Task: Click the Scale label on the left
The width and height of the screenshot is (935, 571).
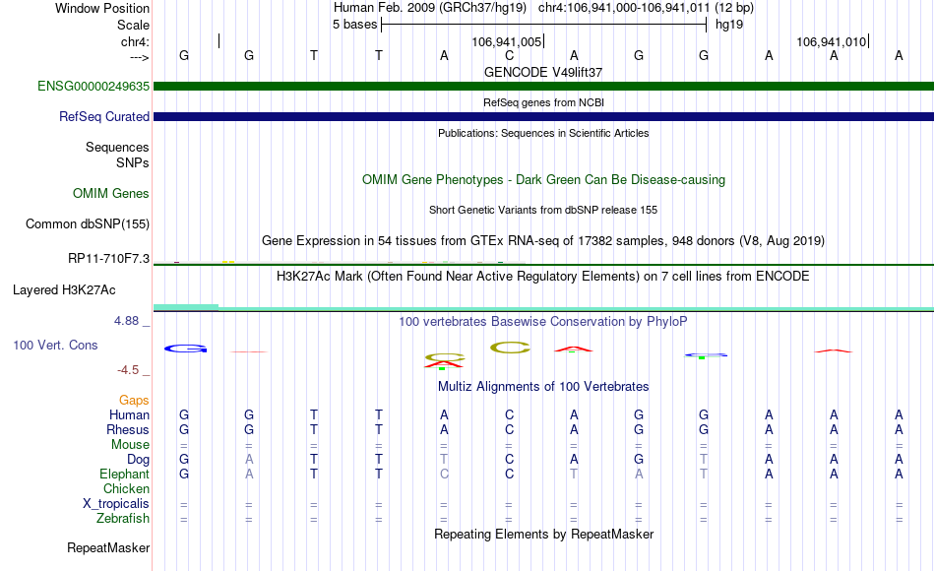Action: [133, 25]
